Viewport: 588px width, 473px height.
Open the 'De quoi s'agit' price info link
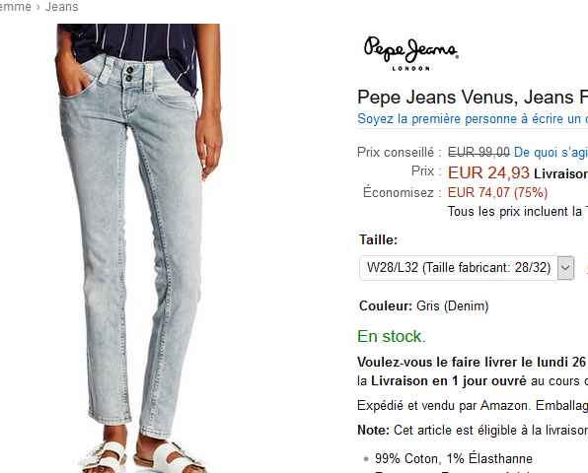551,152
